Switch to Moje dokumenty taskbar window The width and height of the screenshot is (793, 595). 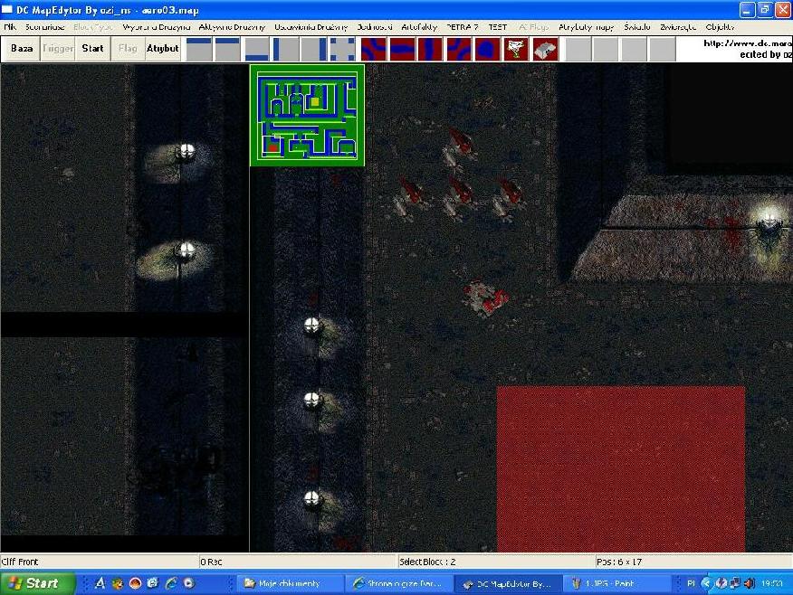(x=290, y=583)
